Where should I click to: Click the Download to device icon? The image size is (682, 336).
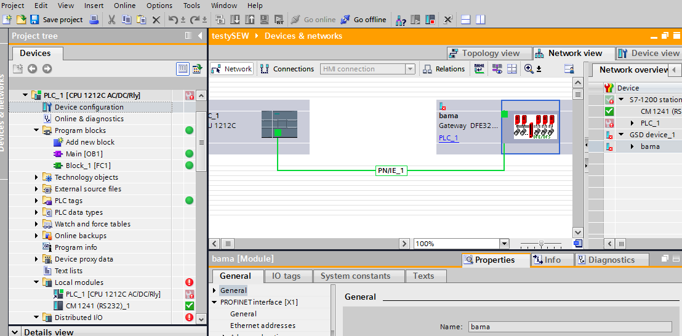click(x=235, y=20)
